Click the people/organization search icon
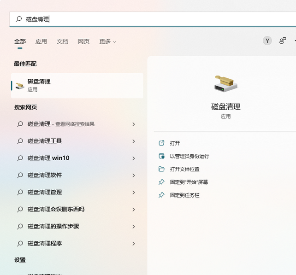 (283, 41)
